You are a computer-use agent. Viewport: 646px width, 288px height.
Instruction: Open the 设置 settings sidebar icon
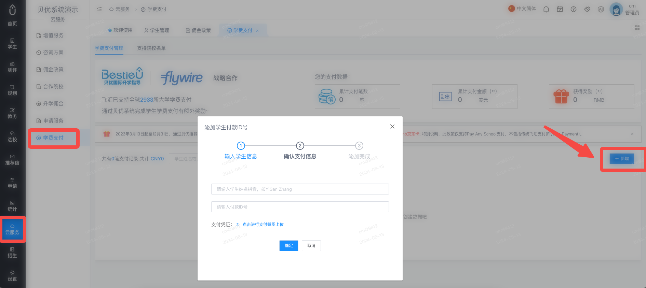pos(12,276)
